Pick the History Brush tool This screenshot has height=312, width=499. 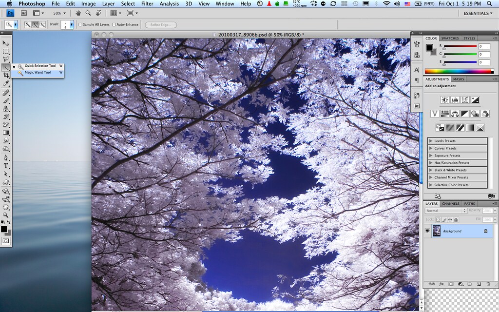(6, 117)
